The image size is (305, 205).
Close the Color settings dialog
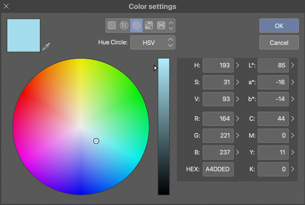click(x=6, y=7)
